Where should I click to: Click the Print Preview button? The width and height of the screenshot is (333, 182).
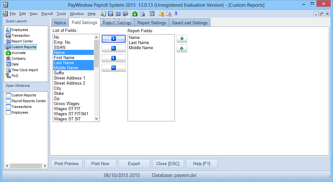click(66, 164)
